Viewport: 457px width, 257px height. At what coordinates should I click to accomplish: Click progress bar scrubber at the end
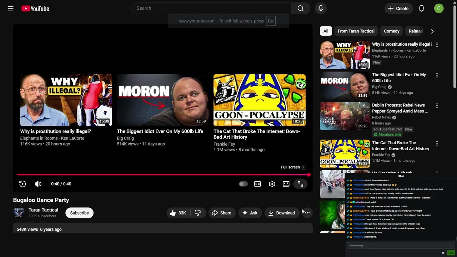pos(308,175)
